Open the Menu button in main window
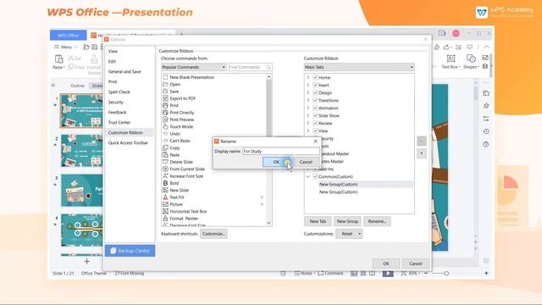Viewport: 542px width, 305px height. [x=66, y=47]
